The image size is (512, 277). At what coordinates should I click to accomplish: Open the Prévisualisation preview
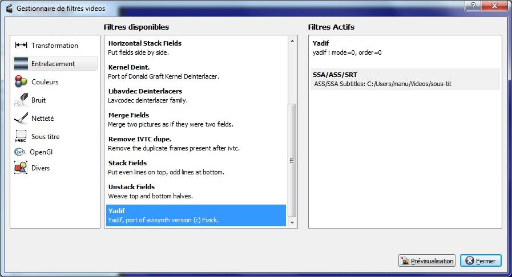[426, 261]
